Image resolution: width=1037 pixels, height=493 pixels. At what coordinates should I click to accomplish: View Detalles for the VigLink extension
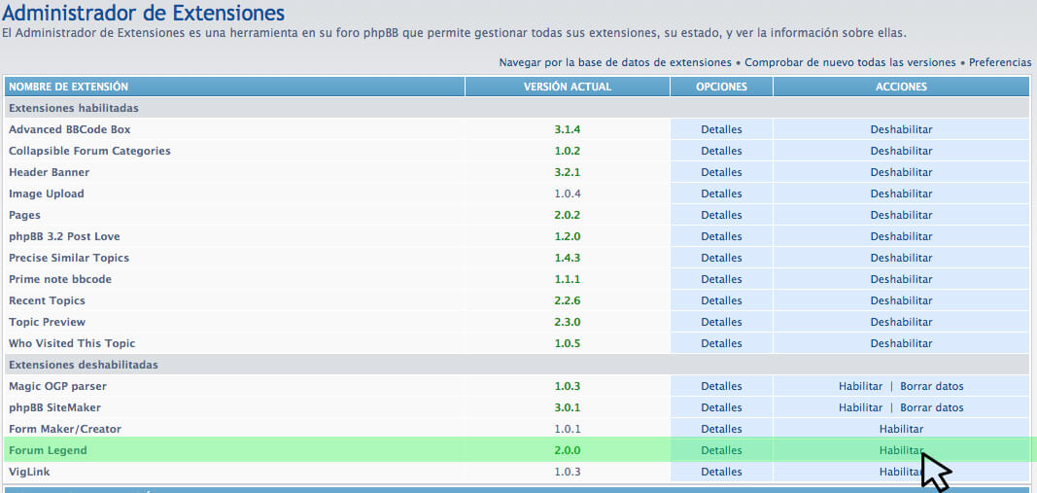point(721,472)
